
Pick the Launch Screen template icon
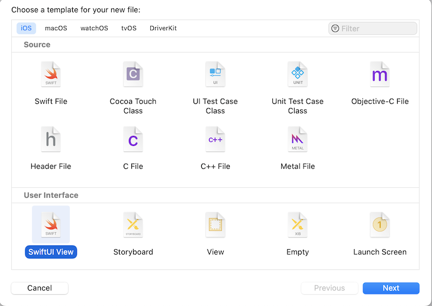coord(379,225)
